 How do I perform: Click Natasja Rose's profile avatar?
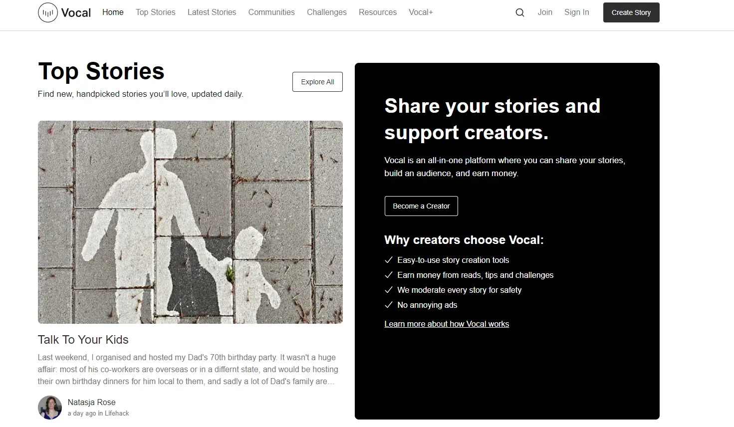[x=50, y=408]
